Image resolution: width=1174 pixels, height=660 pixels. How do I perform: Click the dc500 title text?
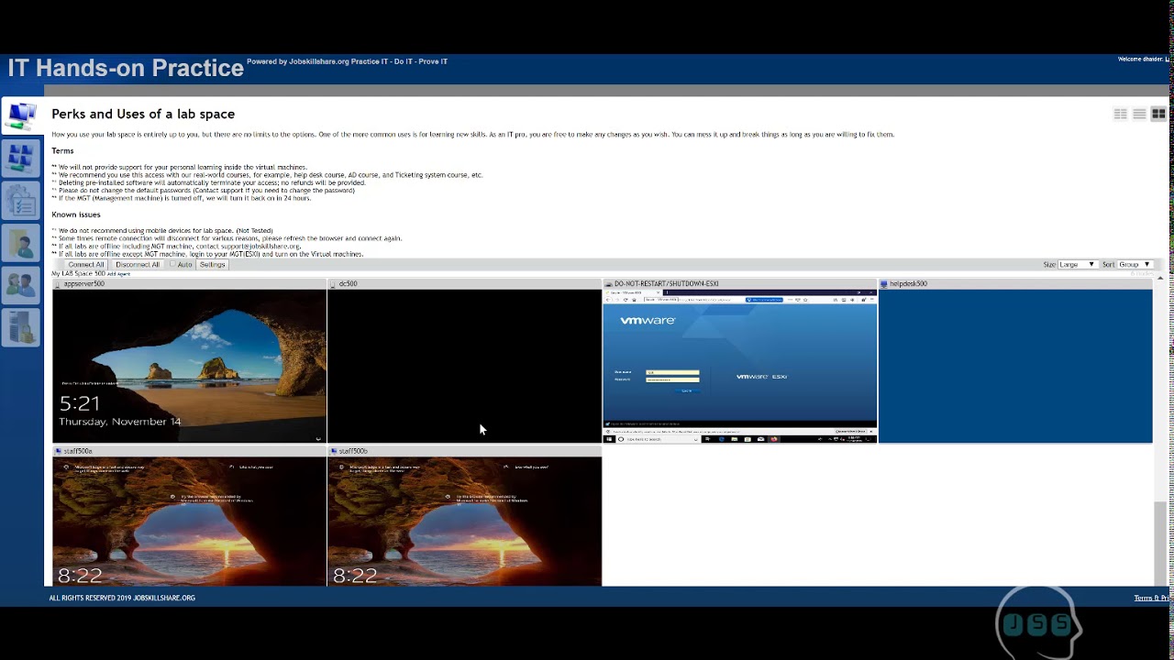[348, 284]
